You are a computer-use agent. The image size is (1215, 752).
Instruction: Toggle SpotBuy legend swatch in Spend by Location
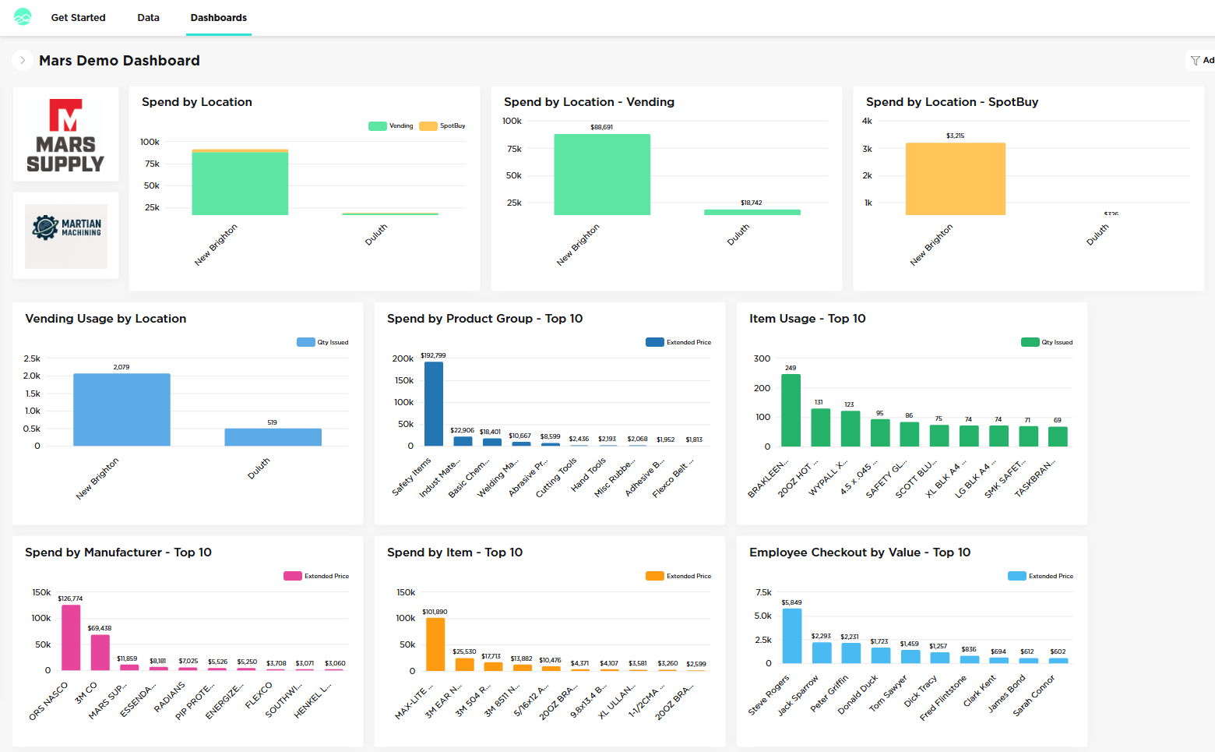tap(428, 125)
